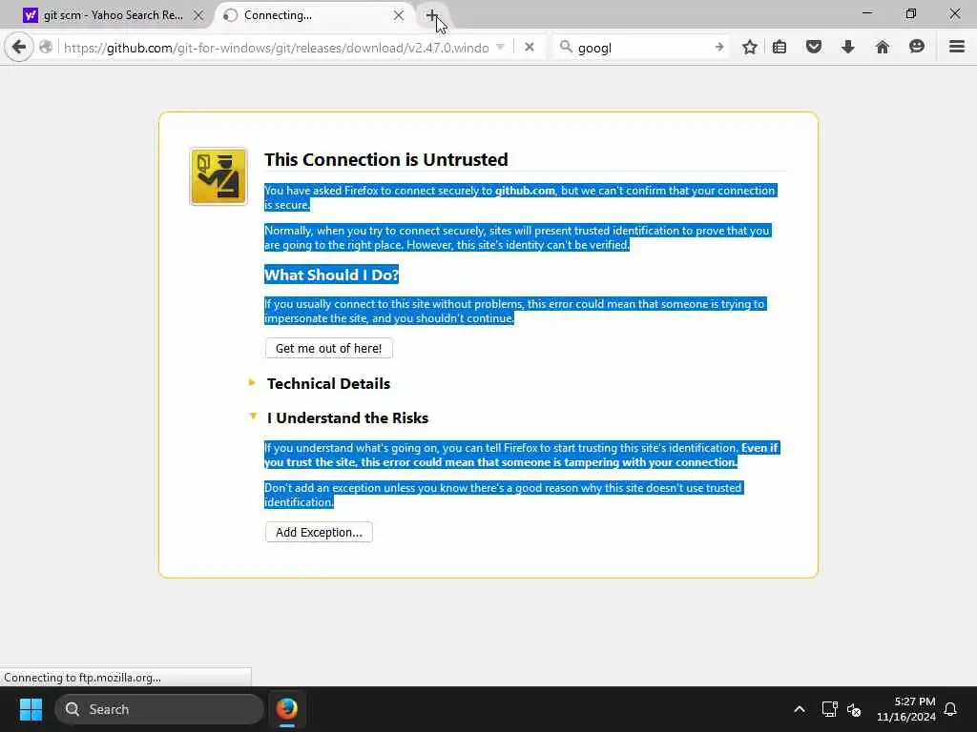Viewport: 977px width, 732px height.
Task: Open URL history dropdown arrow
Action: click(x=500, y=48)
